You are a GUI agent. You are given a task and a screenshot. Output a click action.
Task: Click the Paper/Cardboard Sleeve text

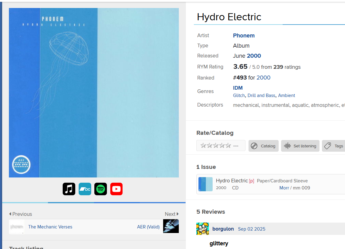(x=282, y=181)
